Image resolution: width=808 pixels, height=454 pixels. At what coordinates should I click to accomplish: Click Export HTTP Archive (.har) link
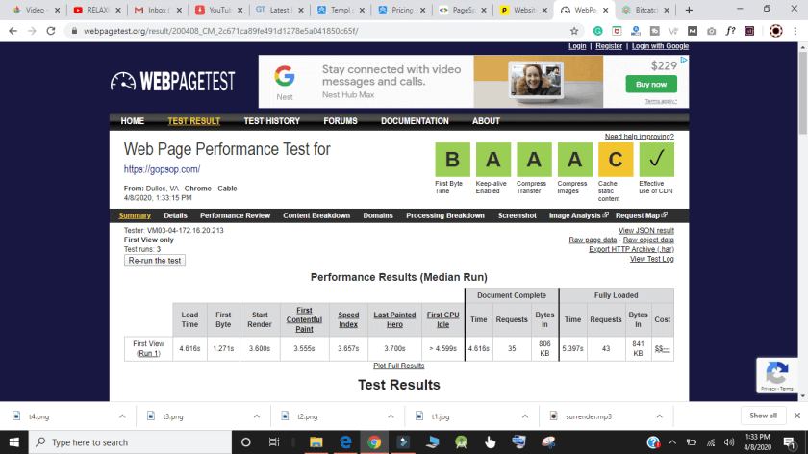tap(631, 249)
